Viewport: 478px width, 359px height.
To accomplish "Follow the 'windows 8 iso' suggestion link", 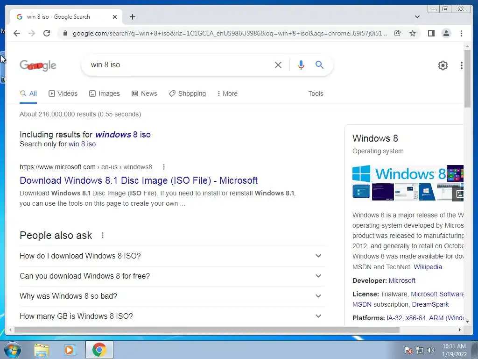I will 123,135.
